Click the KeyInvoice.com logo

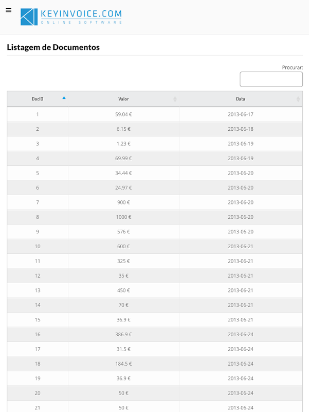[71, 17]
